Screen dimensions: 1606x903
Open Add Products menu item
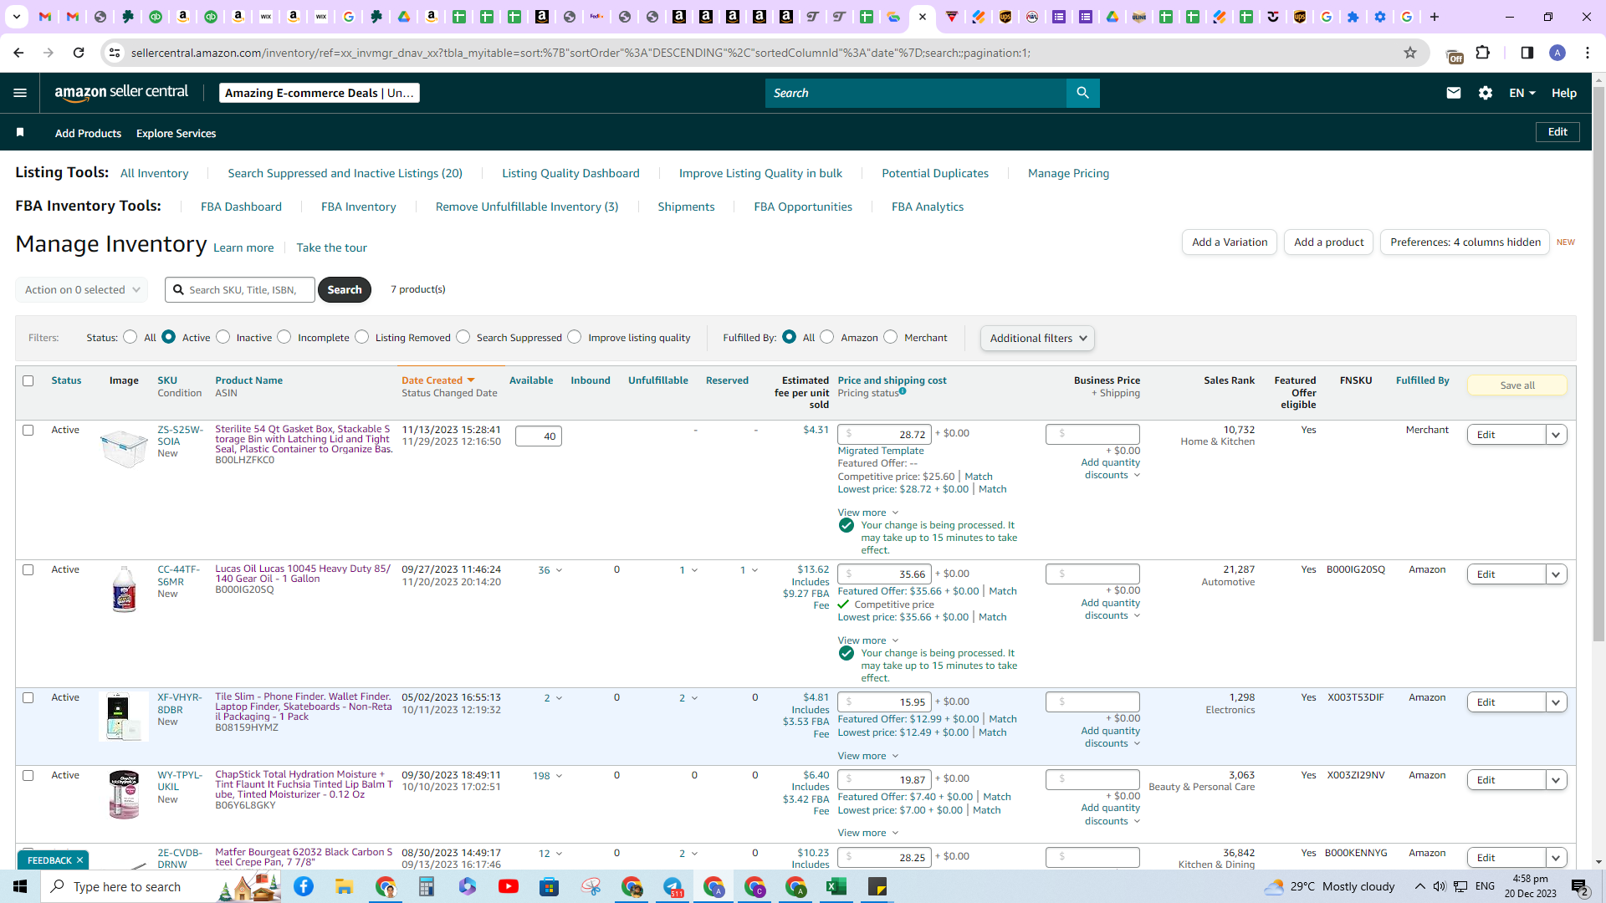[88, 133]
